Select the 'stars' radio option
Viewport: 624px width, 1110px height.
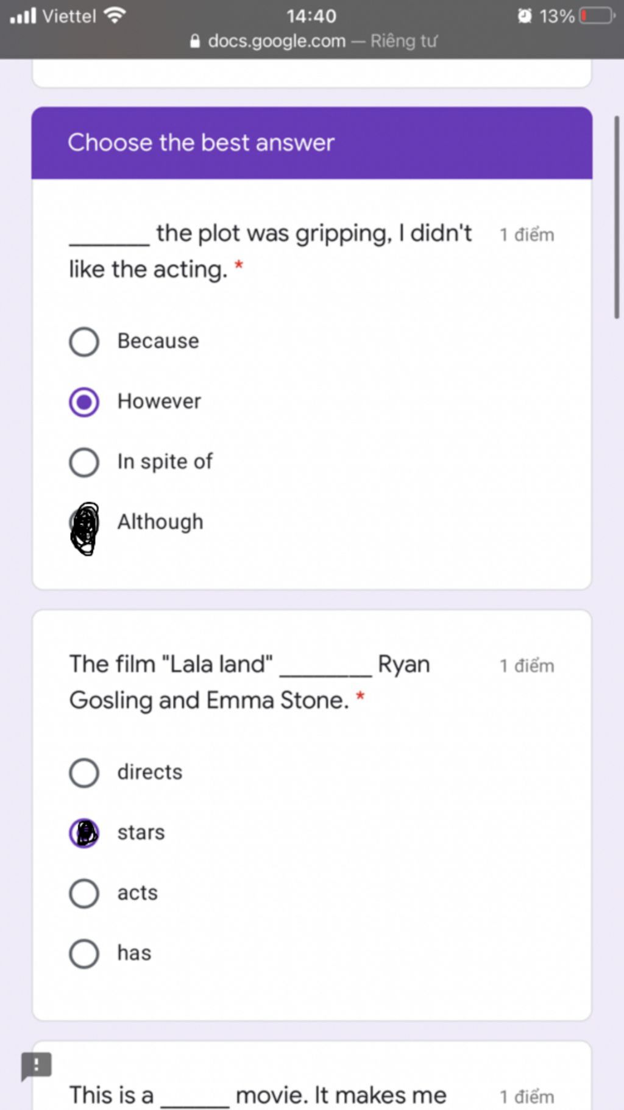click(84, 833)
